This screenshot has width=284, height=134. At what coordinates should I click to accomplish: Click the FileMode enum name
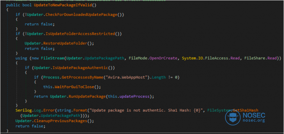point(138,58)
